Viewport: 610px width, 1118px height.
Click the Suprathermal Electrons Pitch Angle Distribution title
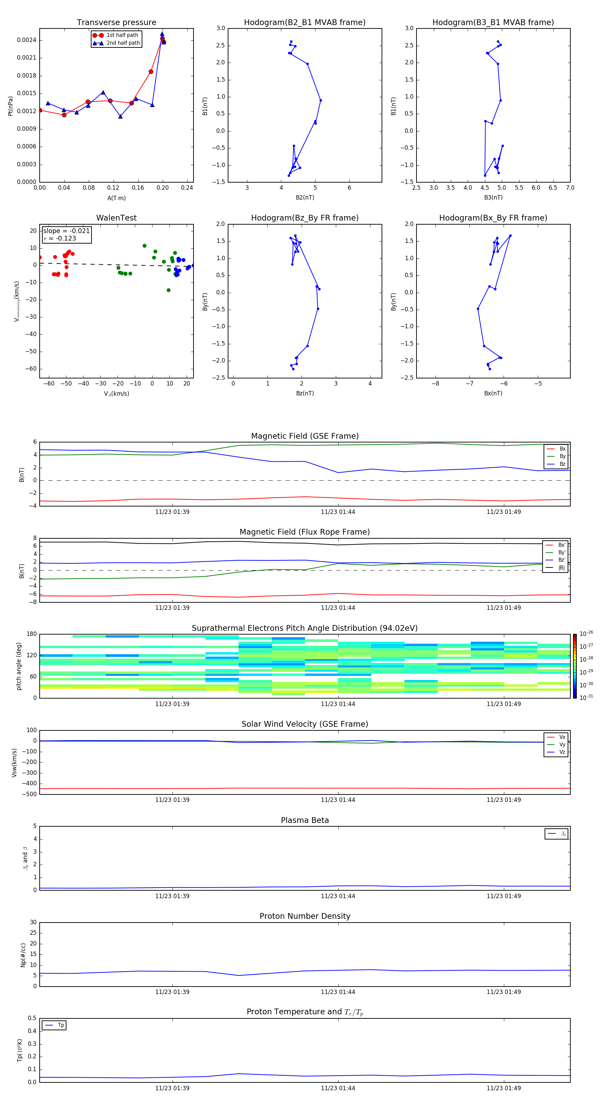point(305,628)
